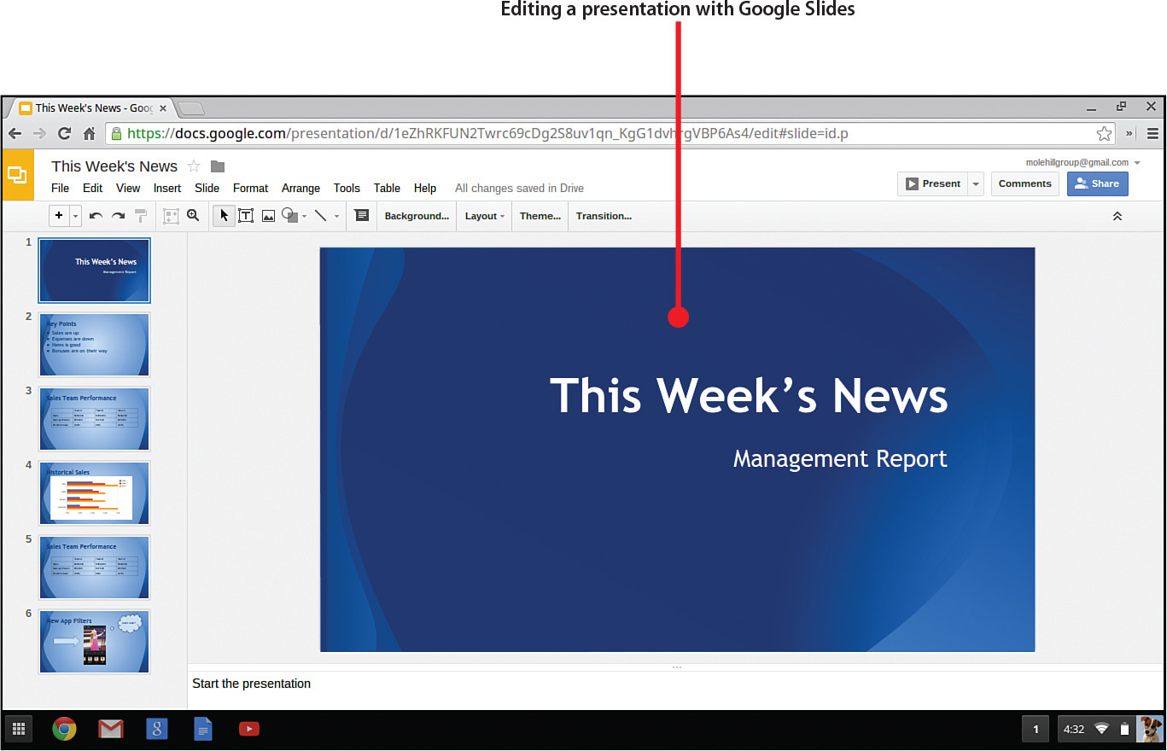Select slide 1 thumbnail This Week's News
1167x751 pixels.
point(94,271)
